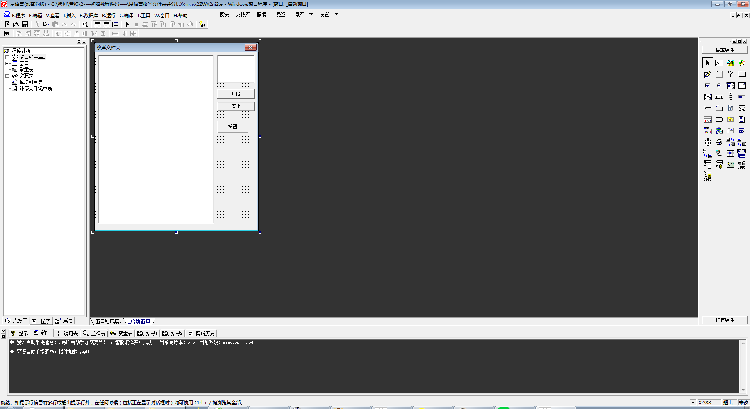Click the 静编 toolbar button

261,14
